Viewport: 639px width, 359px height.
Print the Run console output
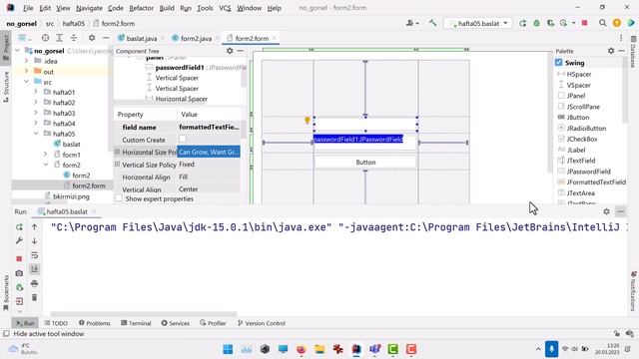click(x=35, y=283)
